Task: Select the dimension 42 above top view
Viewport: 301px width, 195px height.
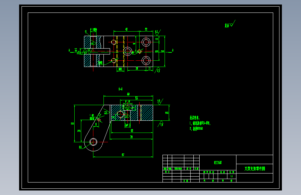Action: 126,29
